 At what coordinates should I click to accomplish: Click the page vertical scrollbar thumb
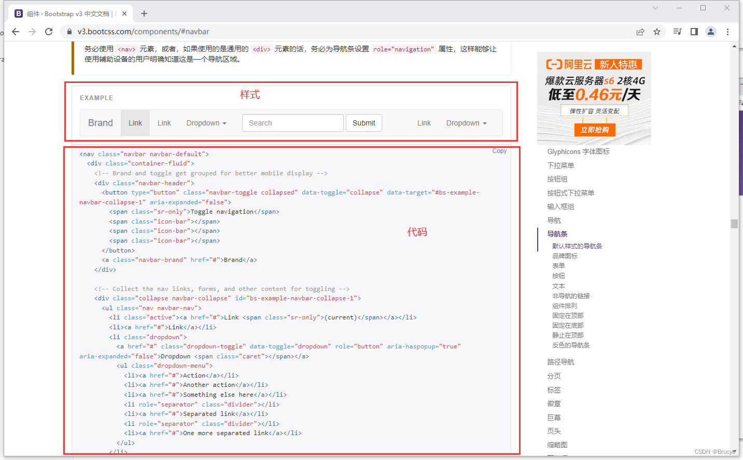[734, 224]
